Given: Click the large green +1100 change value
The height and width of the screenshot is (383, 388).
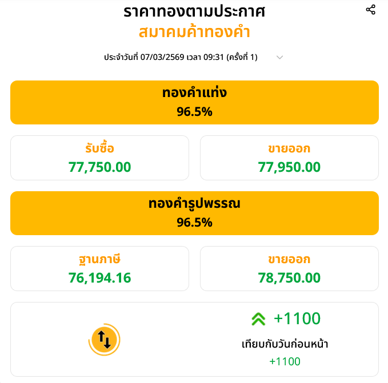Looking at the screenshot, I should pyautogui.click(x=297, y=319).
